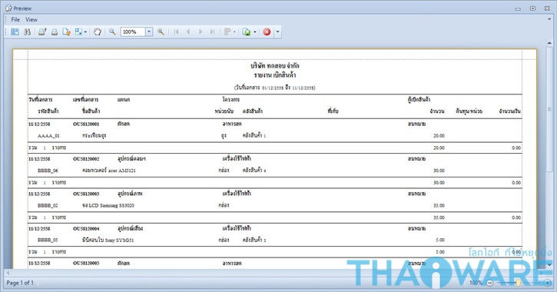Expand the Multiple Pages dropdown arrow
The width and height of the screenshot is (557, 292).
point(234,32)
